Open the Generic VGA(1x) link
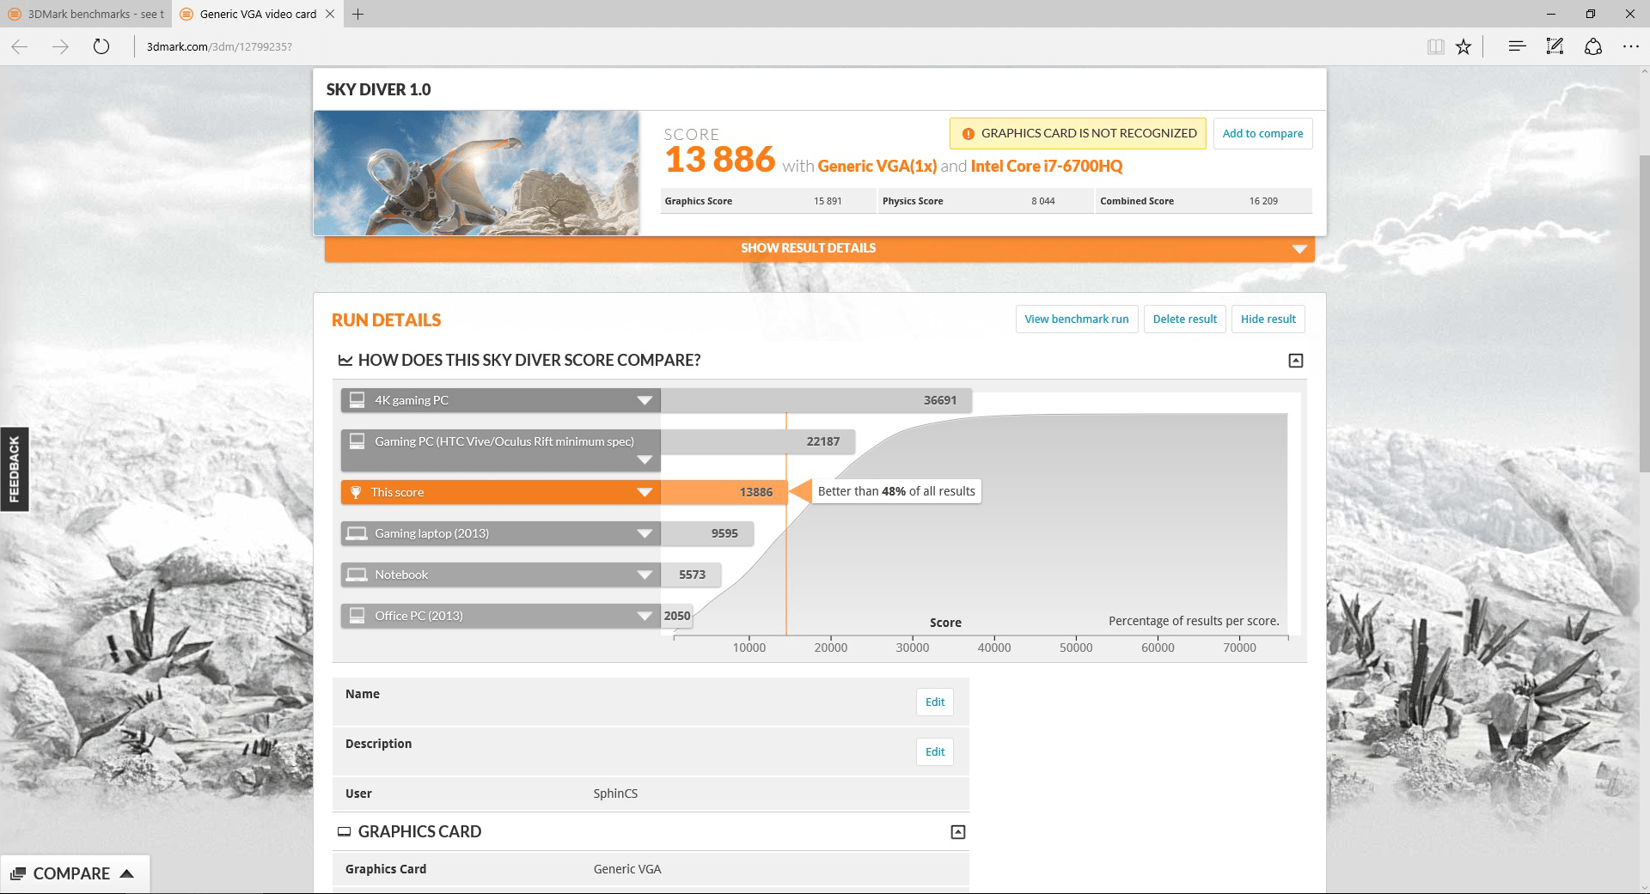Screen dimensions: 1650x894 877,166
